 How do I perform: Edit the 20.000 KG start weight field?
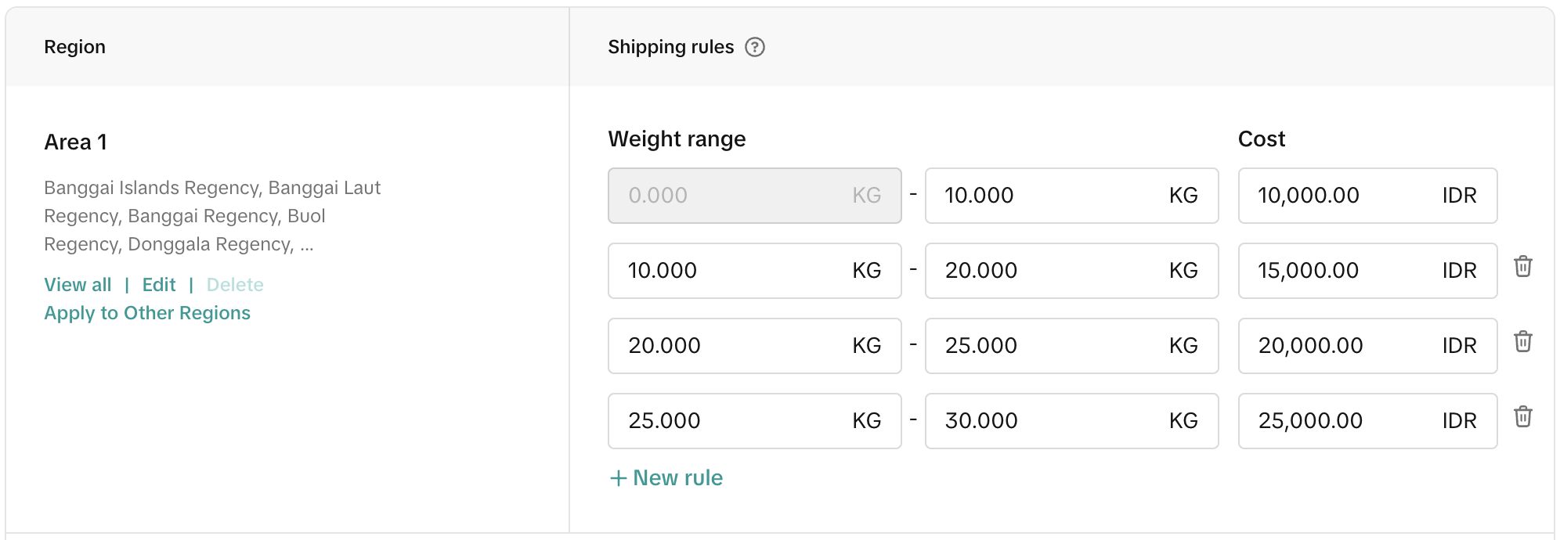(x=732, y=346)
